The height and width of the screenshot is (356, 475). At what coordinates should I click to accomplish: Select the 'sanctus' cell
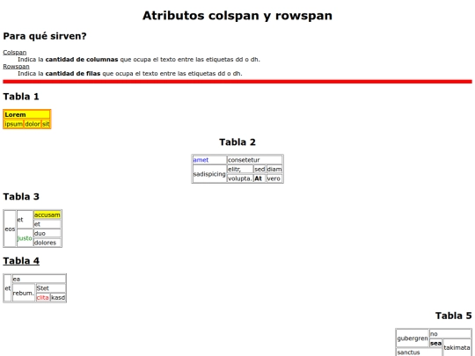419,352
